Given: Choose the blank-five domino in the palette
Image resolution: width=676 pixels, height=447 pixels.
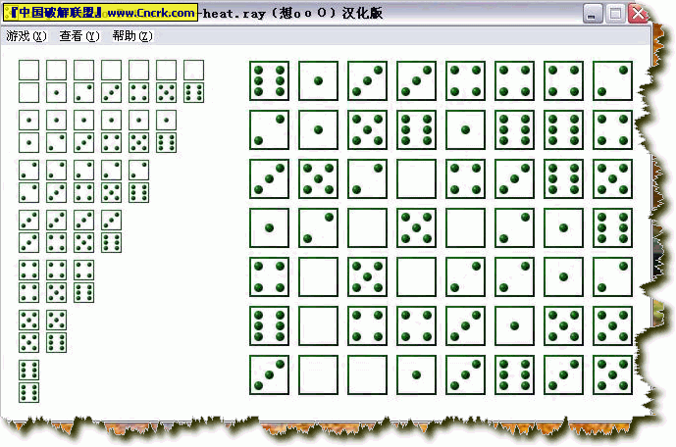Looking at the screenshot, I should coord(167,81).
